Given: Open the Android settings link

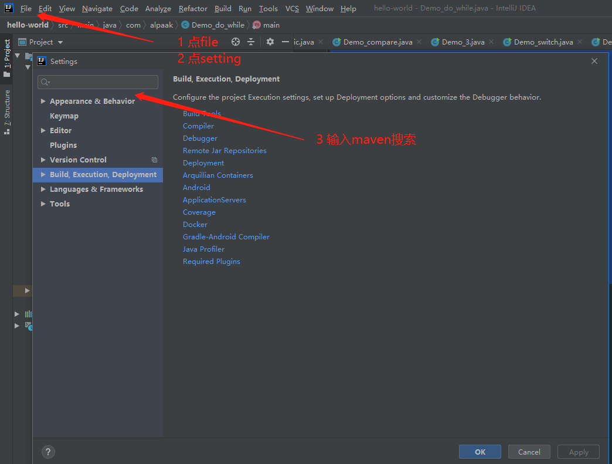Looking at the screenshot, I should pyautogui.click(x=196, y=188).
